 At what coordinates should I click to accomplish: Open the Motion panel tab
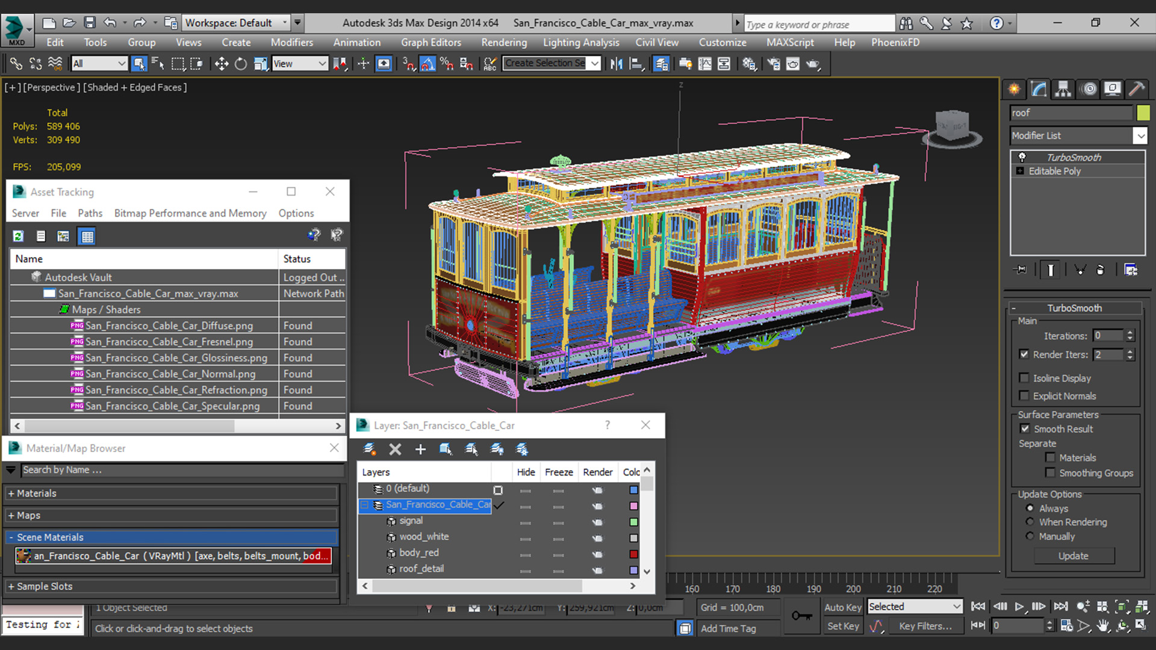1089,90
